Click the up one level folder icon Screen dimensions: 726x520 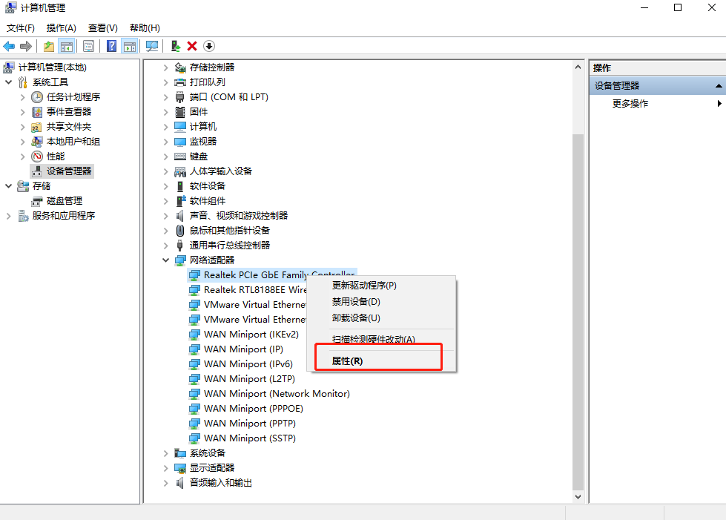coord(49,46)
